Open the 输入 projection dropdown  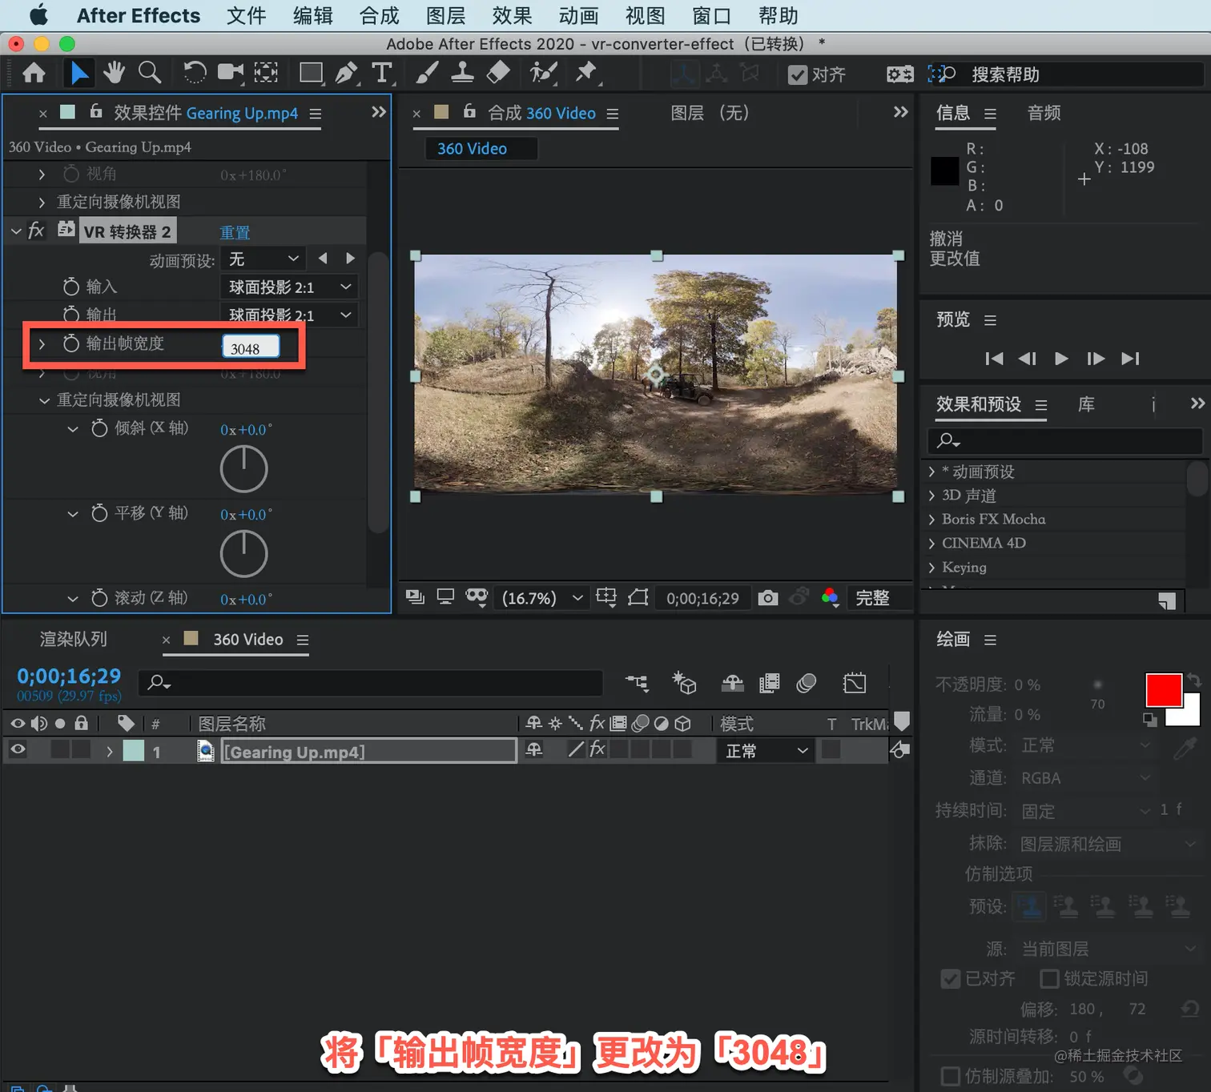(288, 287)
